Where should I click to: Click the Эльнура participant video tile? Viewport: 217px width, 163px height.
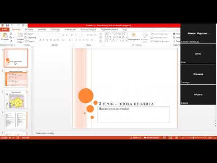(198, 74)
